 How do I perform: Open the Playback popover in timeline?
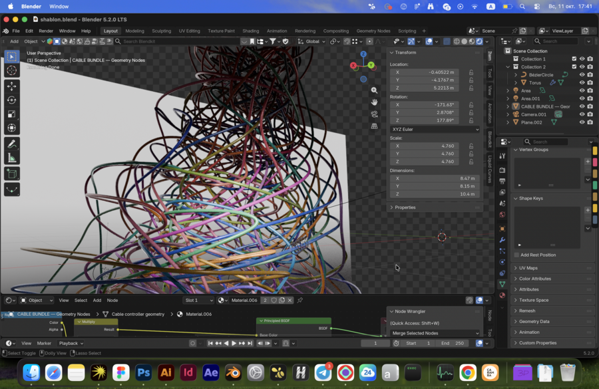[71, 343]
